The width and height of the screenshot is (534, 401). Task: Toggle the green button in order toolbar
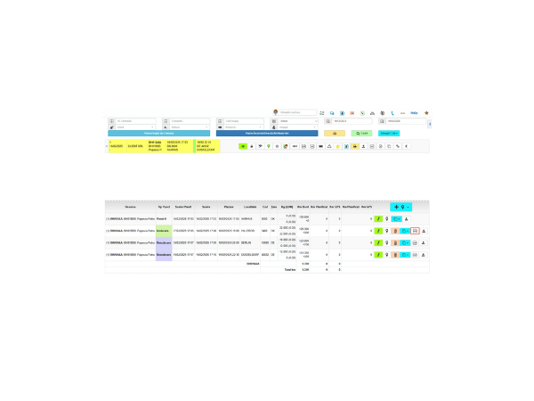point(244,146)
